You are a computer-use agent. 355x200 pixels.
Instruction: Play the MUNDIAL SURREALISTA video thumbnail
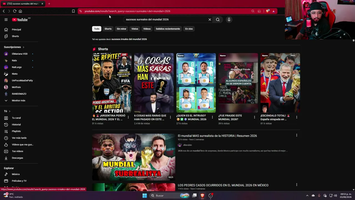134,157
